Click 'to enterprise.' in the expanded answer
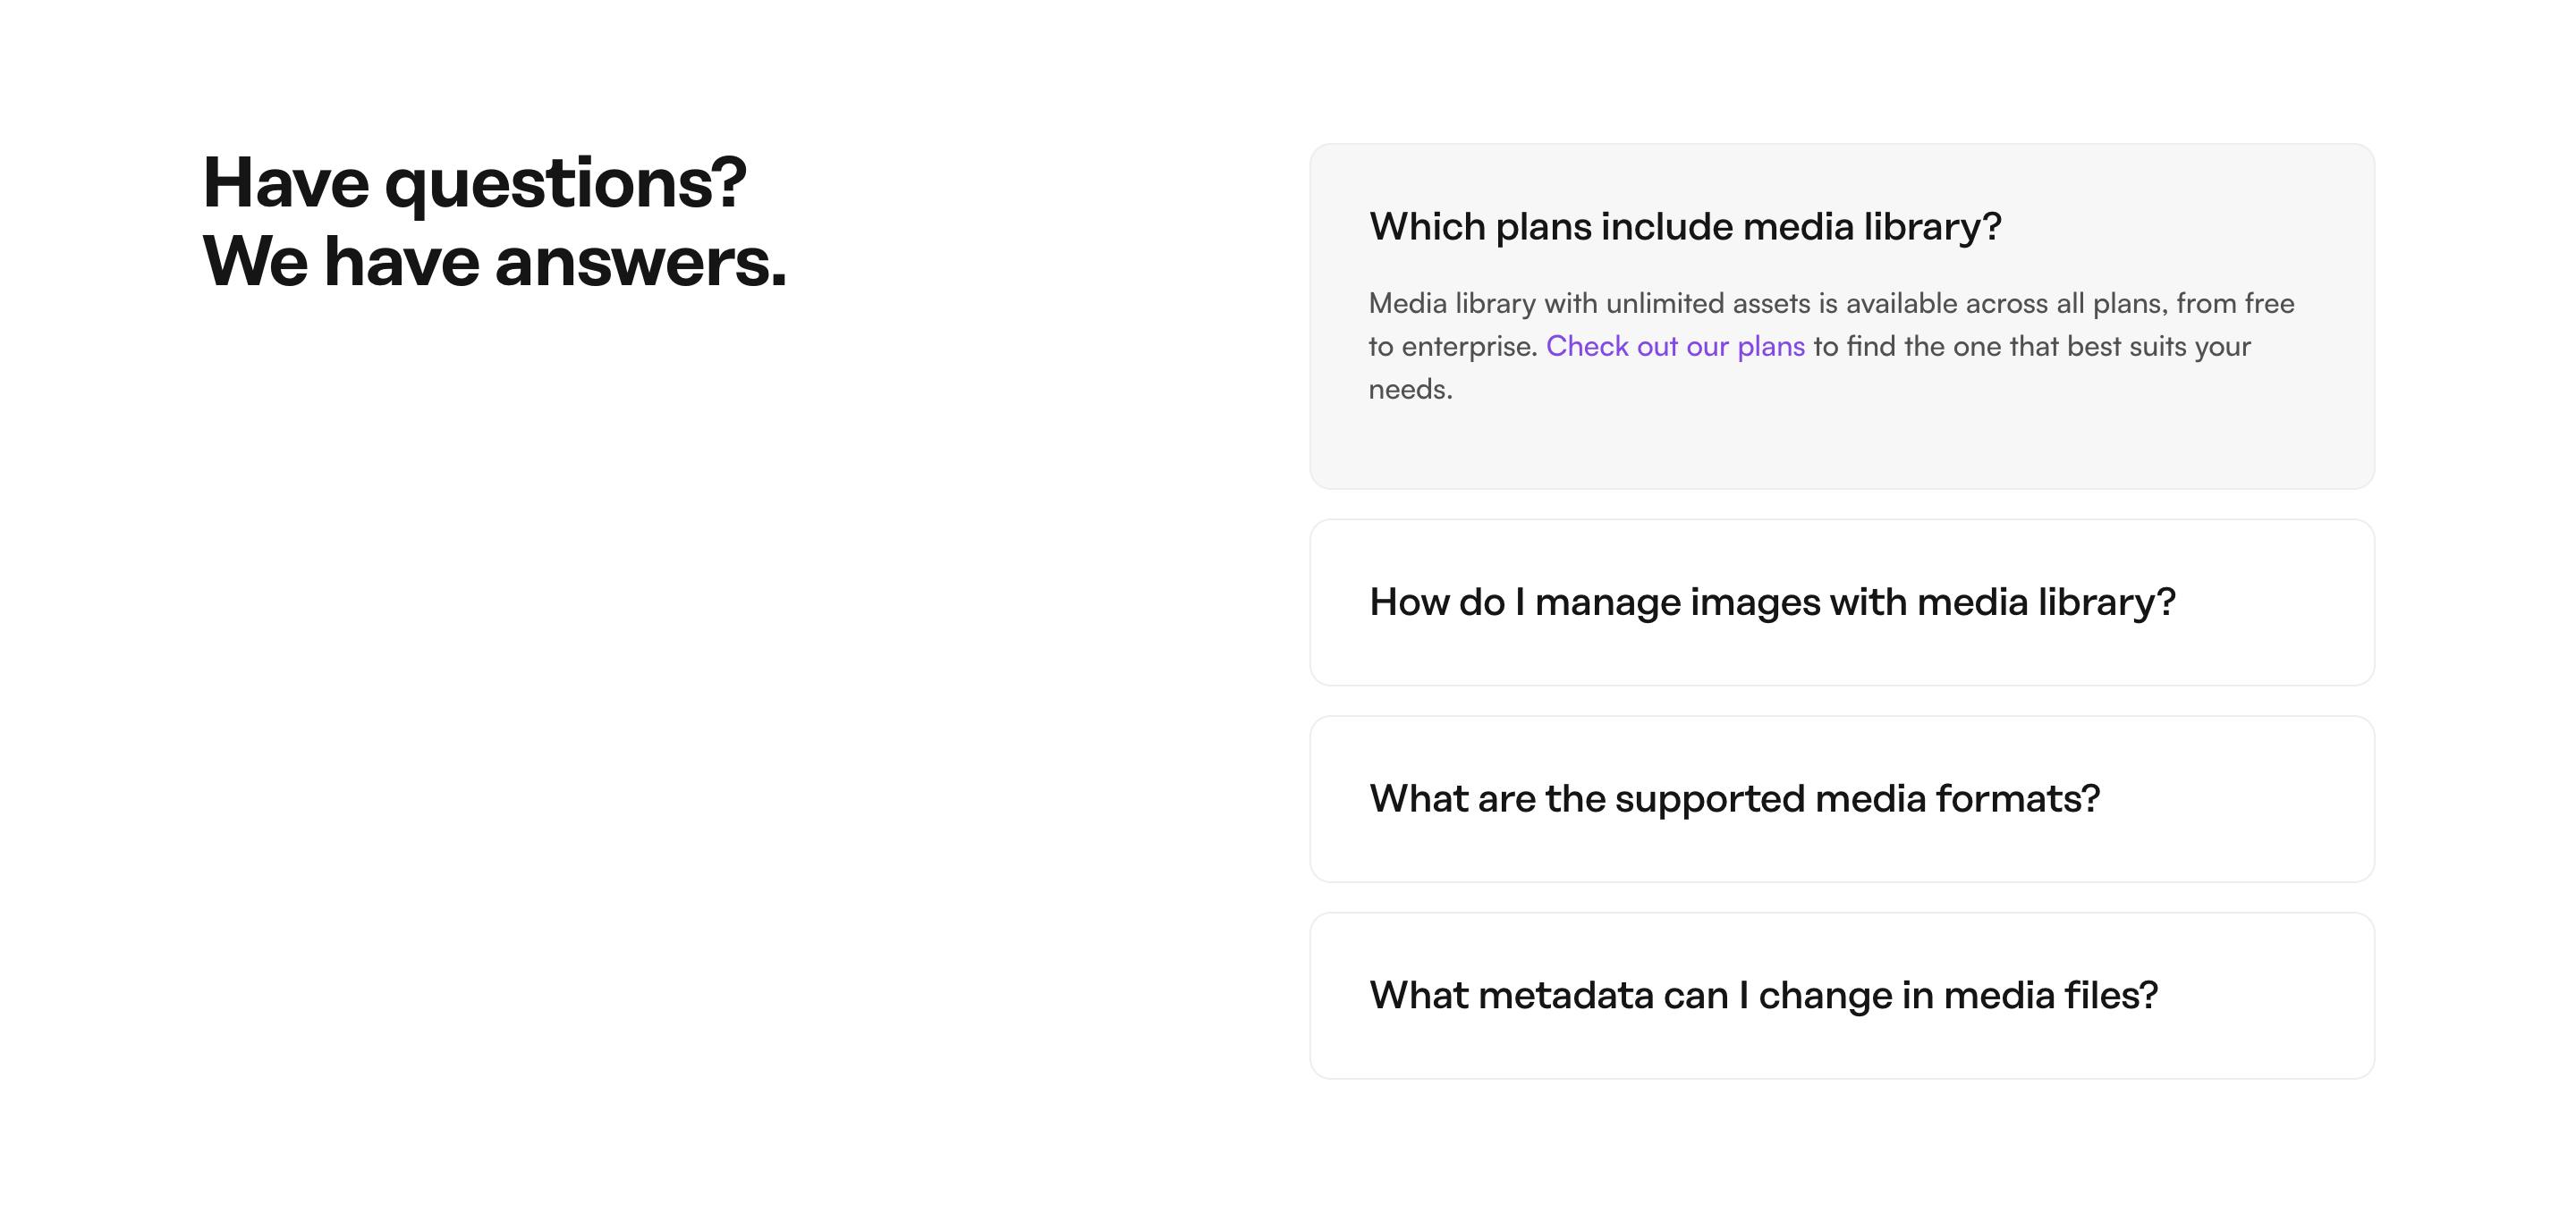 pos(1452,347)
